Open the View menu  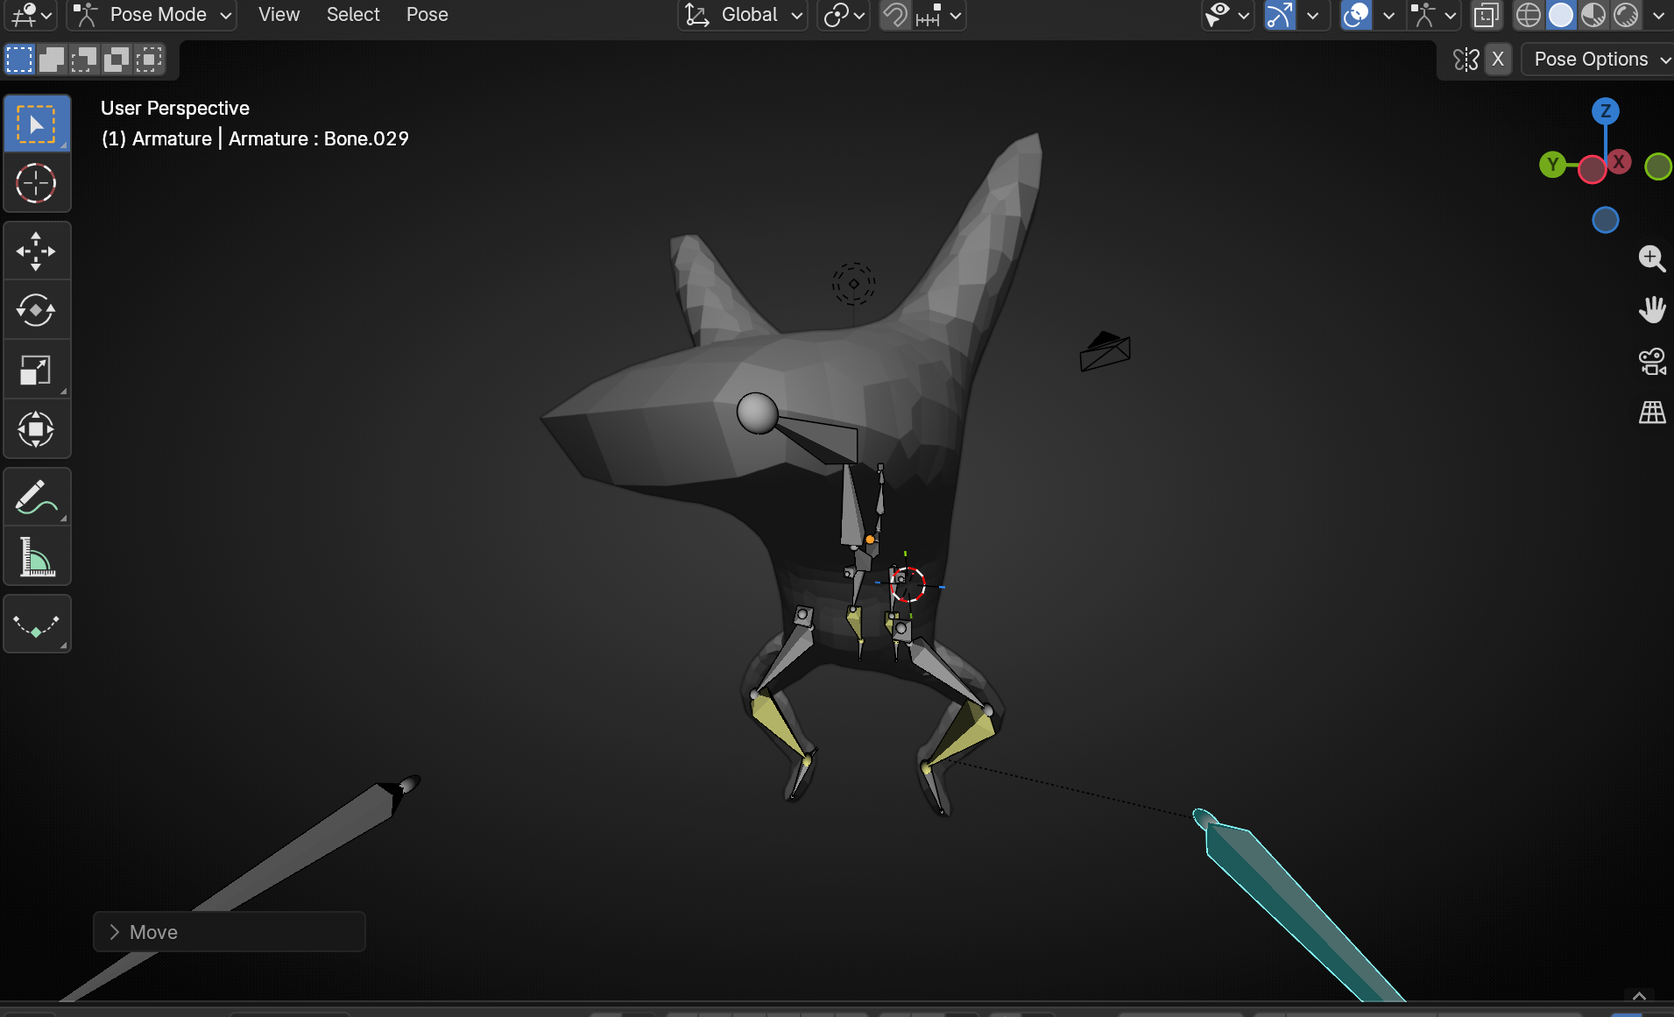point(279,15)
